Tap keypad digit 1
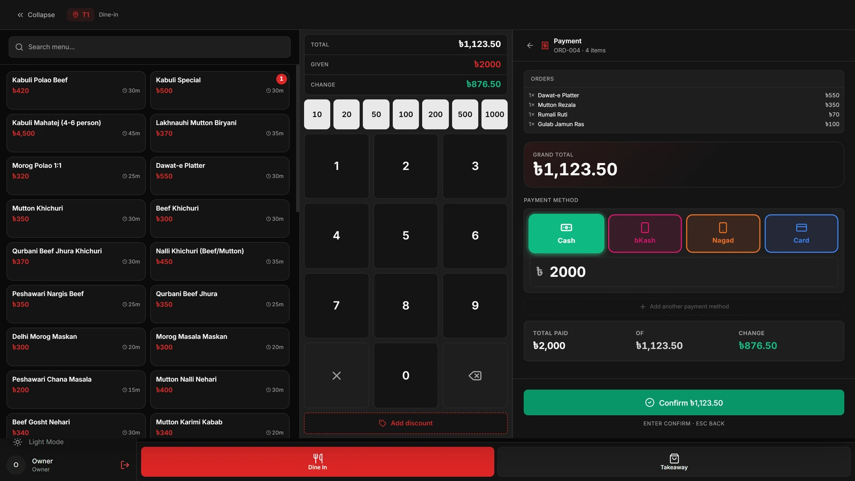 pyautogui.click(x=337, y=166)
